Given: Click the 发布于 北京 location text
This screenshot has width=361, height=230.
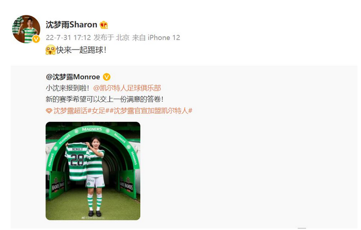Looking at the screenshot, I should pyautogui.click(x=112, y=38).
